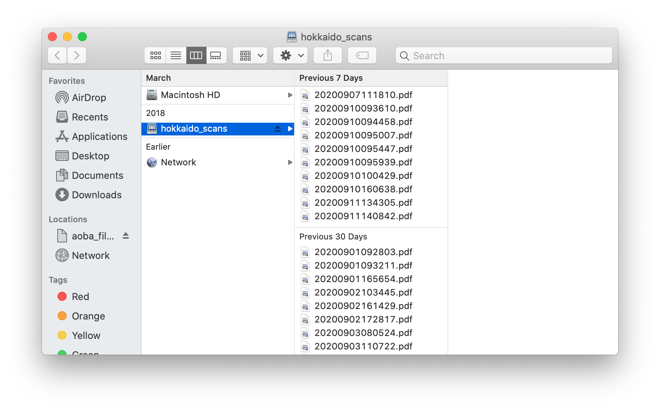
Task: Eject hokkaido_scans in the column list
Action: coord(277,129)
